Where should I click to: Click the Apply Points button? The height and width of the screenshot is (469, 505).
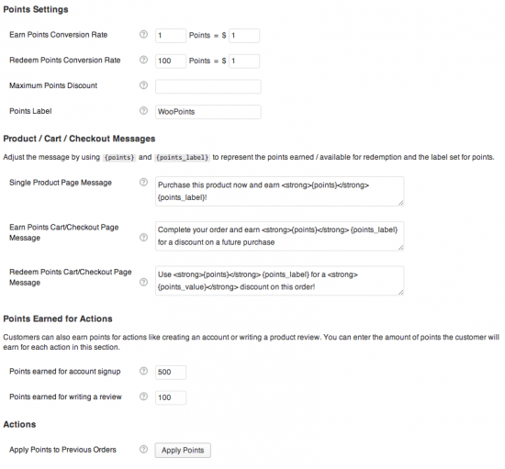click(x=183, y=450)
